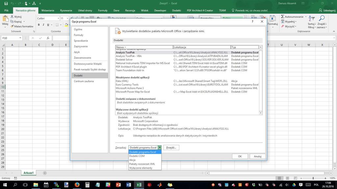Select the Dodatek Solver row in the list
The height and width of the screenshot is (189, 337).
coord(187,60)
